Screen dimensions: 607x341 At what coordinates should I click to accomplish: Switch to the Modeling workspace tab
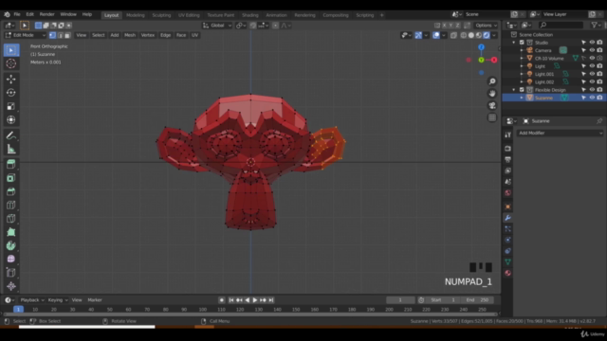click(135, 15)
